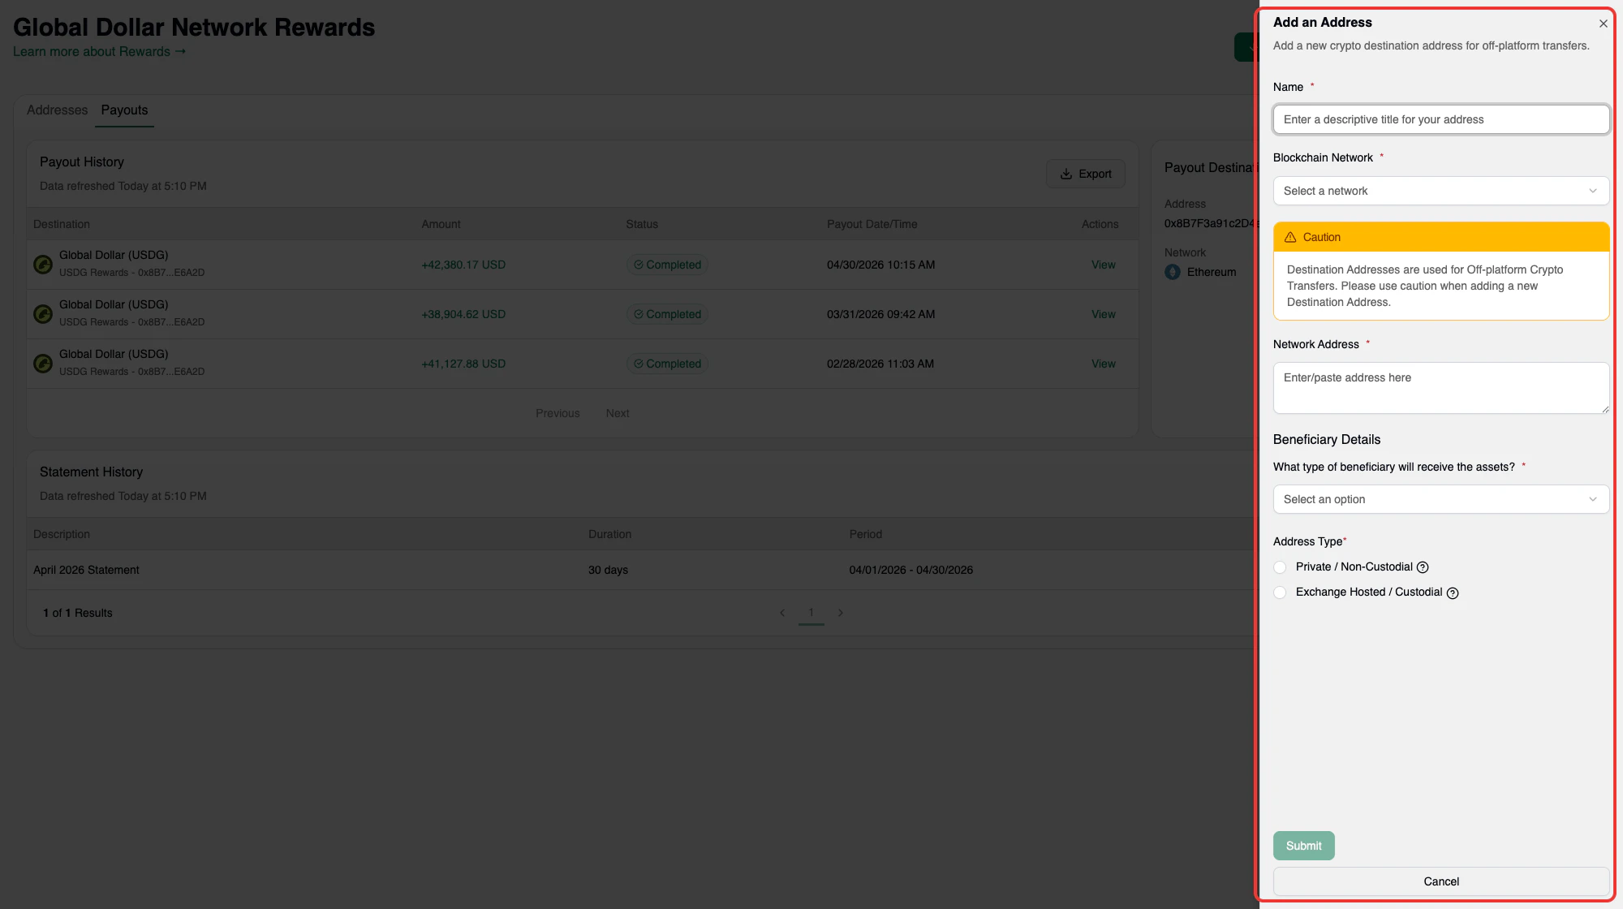Click Completed status for 02/28/2026 payout
1623x909 pixels.
point(667,364)
